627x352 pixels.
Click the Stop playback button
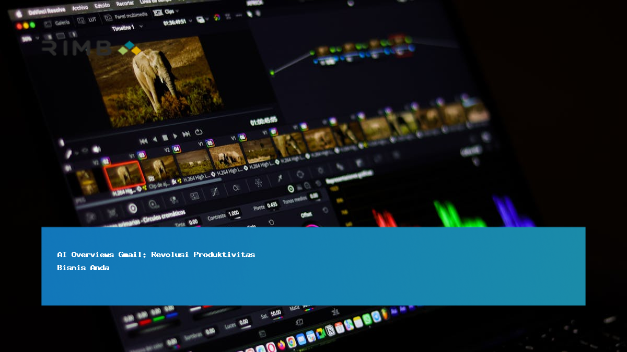165,138
